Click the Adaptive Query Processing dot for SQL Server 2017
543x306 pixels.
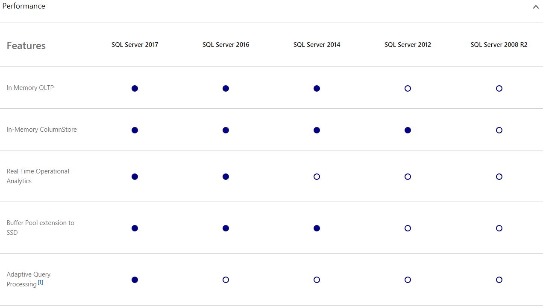point(135,280)
